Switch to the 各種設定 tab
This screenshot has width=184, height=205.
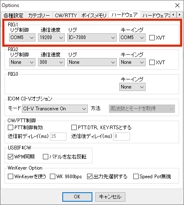[13, 15]
